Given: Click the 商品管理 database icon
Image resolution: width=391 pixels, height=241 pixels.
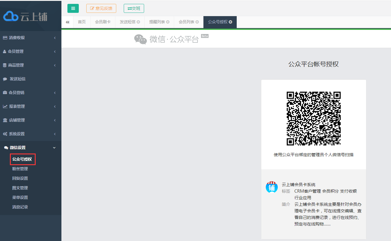Looking at the screenshot, I should 4,65.
